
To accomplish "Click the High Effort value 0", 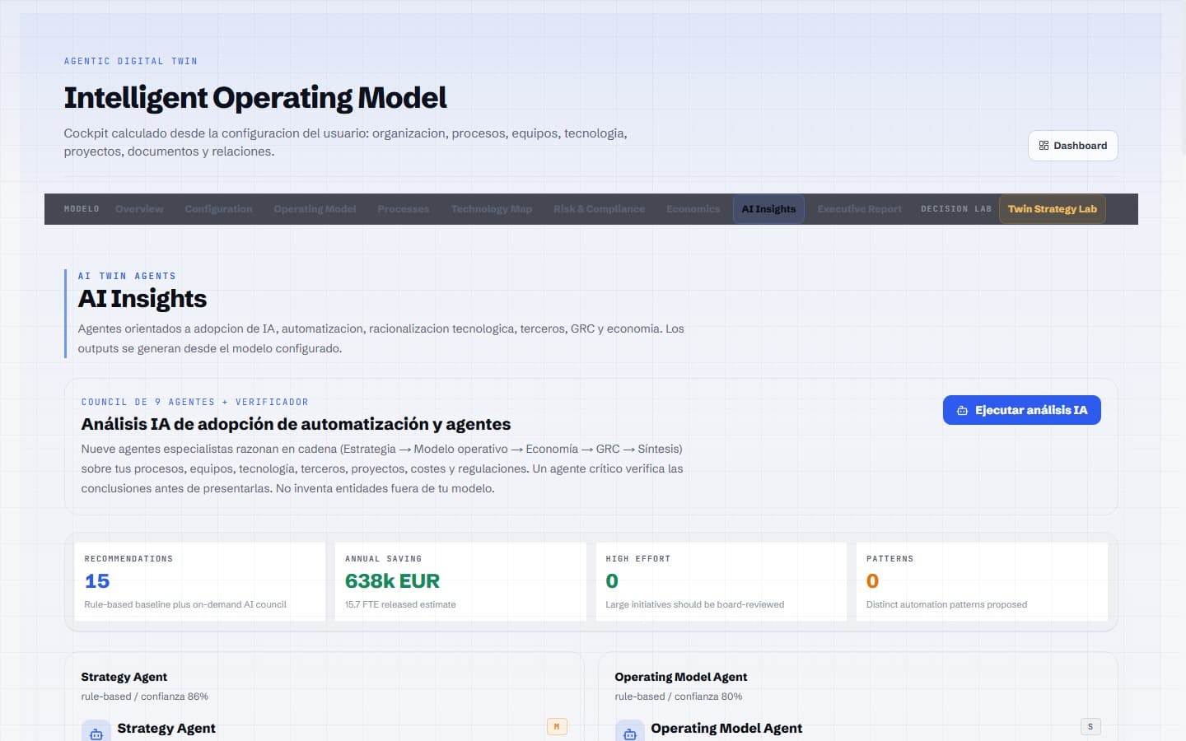I will (x=612, y=581).
